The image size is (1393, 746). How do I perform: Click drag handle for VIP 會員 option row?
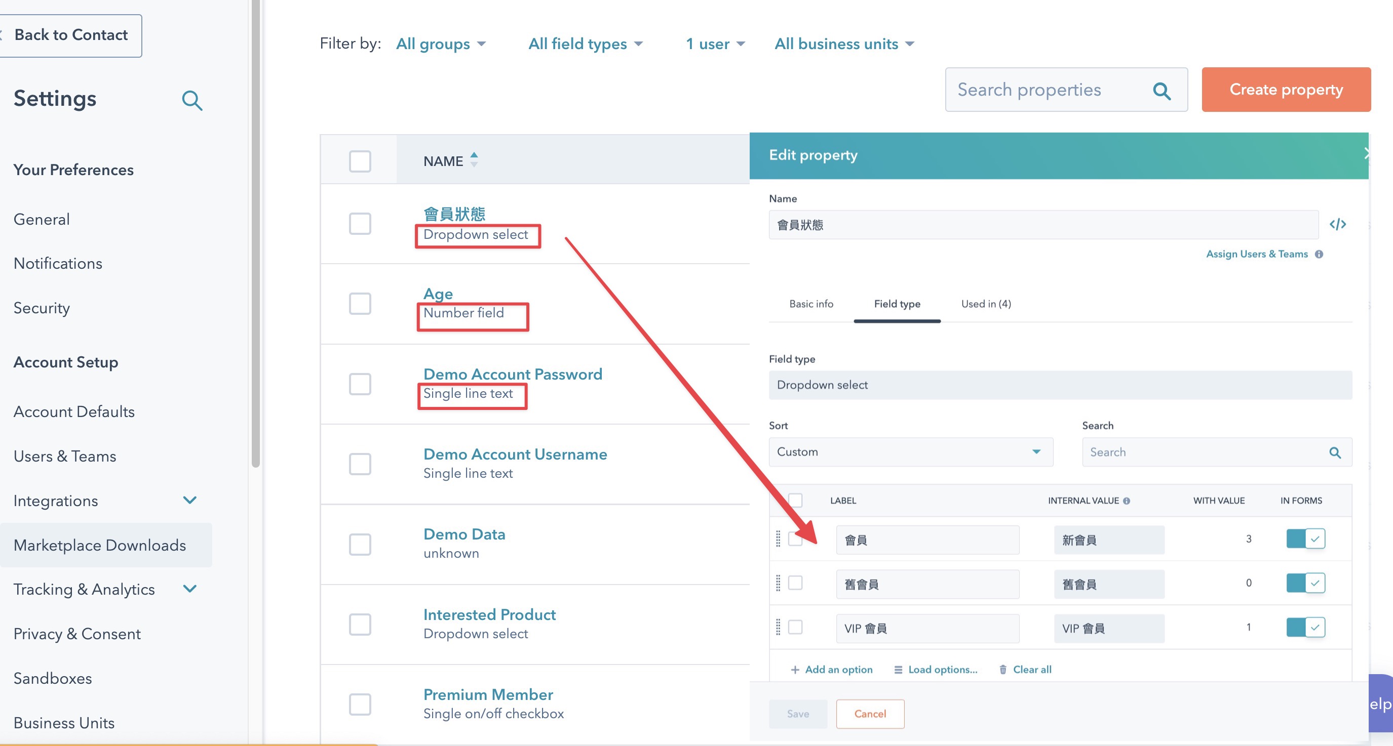click(x=778, y=627)
